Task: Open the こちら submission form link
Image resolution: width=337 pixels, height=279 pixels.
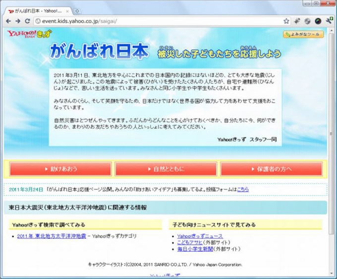Action: (x=243, y=189)
